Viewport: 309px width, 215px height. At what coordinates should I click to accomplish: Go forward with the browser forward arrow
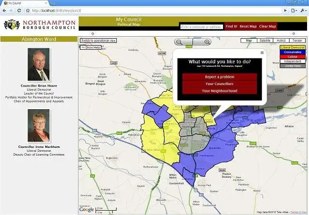tap(11, 11)
